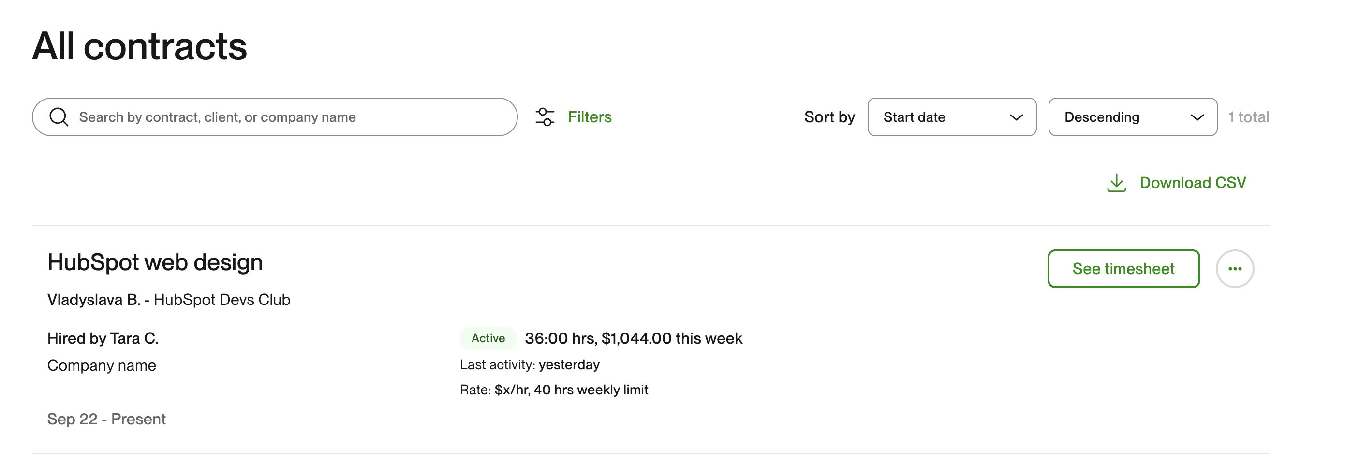The image size is (1359, 463).
Task: Download CSV of contracts
Action: (x=1192, y=183)
